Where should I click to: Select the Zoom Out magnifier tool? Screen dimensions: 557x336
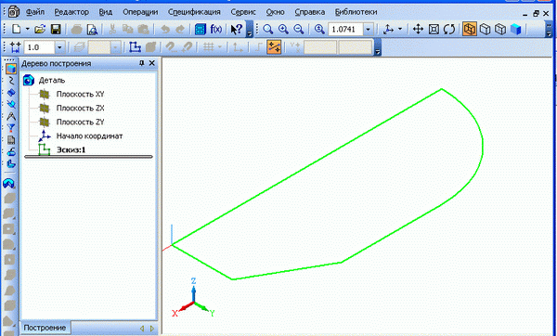[x=299, y=29]
